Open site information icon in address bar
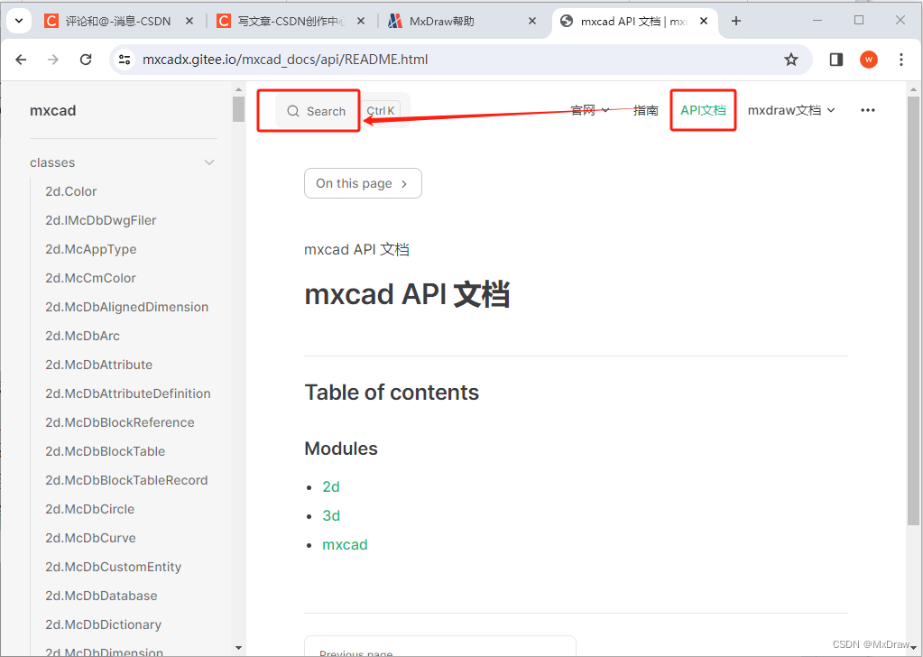Screen dimensions: 923x657 [x=125, y=60]
